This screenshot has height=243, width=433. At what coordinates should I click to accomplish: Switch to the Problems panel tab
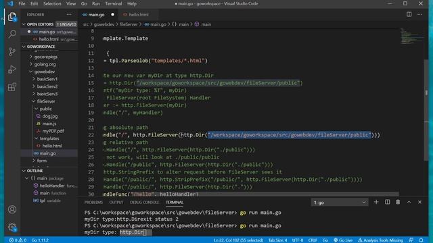tap(93, 202)
